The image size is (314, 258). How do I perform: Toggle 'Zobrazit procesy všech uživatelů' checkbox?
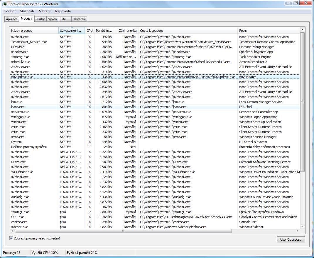point(11,238)
